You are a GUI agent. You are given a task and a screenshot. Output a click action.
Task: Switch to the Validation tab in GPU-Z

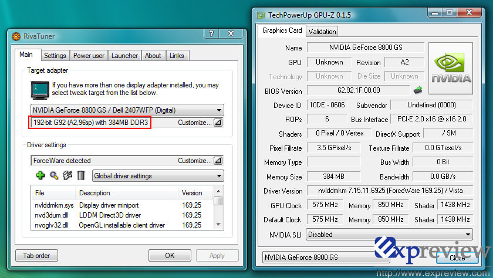click(x=322, y=32)
